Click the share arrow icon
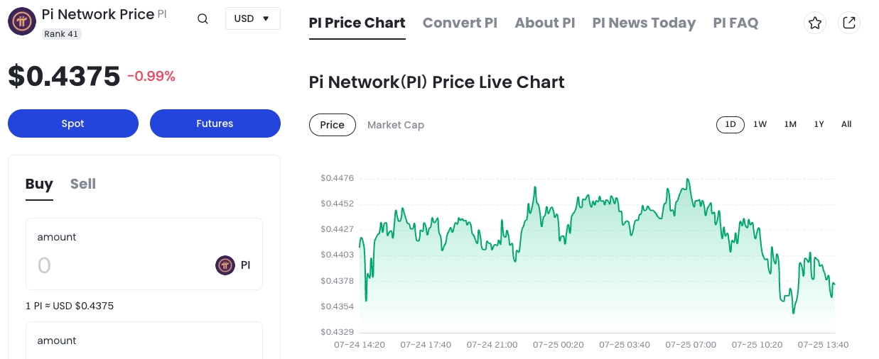879x359 pixels. (x=848, y=23)
